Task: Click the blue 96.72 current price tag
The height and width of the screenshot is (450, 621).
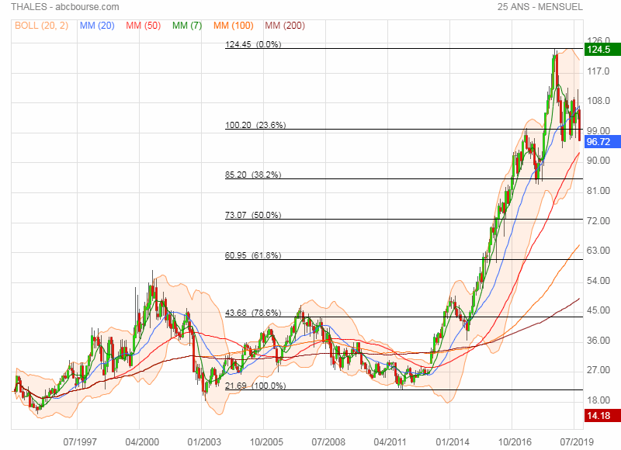Action: [602, 142]
